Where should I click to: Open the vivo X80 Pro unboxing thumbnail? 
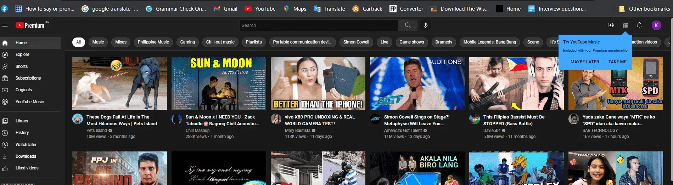[x=318, y=83]
